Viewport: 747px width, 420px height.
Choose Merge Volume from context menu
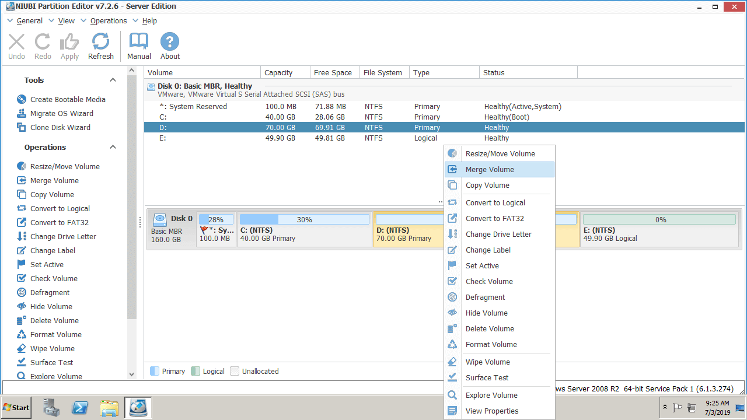(x=490, y=170)
